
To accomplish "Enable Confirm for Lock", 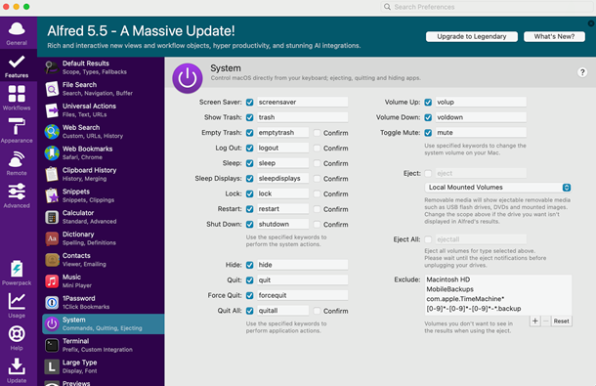I will click(317, 193).
